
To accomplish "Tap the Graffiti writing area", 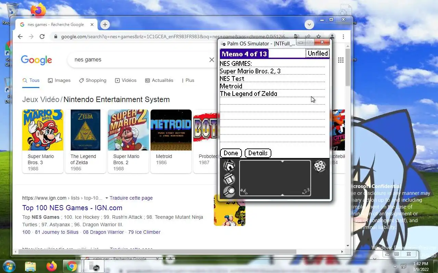I will tap(275, 178).
